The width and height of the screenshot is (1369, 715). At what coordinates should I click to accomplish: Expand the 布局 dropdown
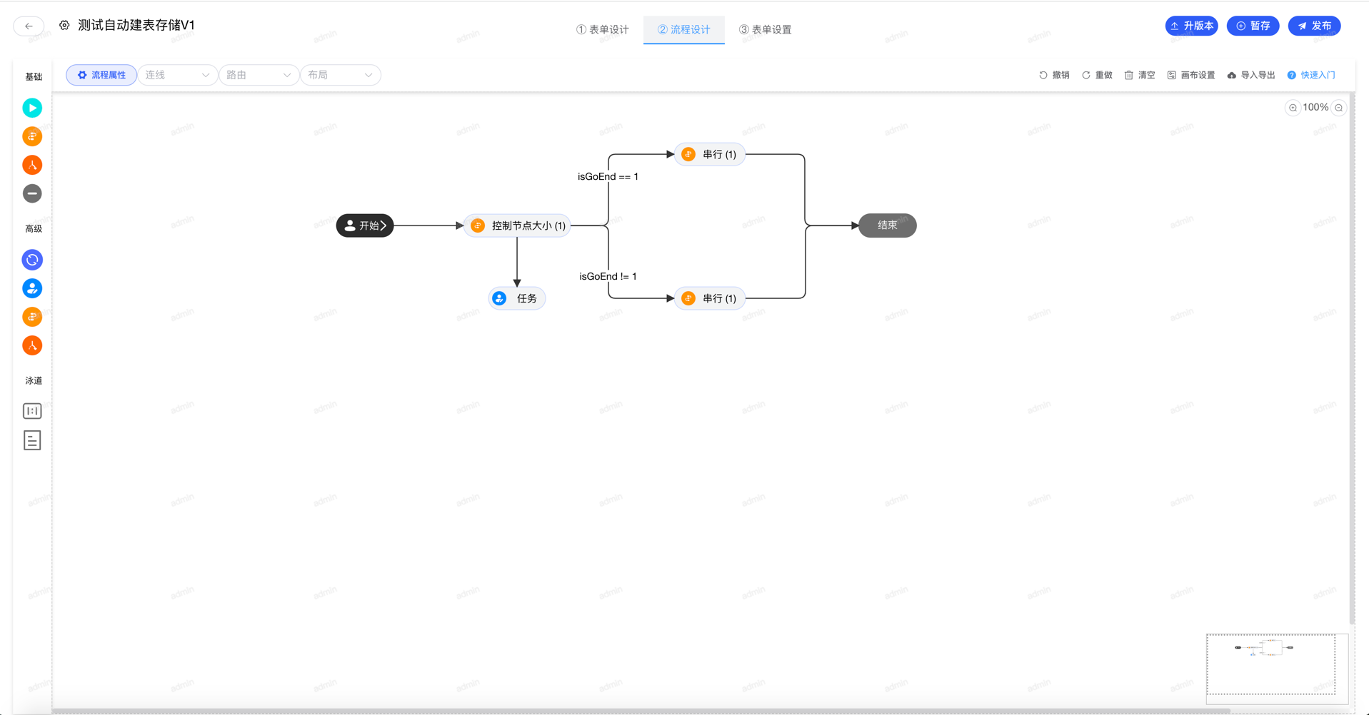pyautogui.click(x=340, y=75)
